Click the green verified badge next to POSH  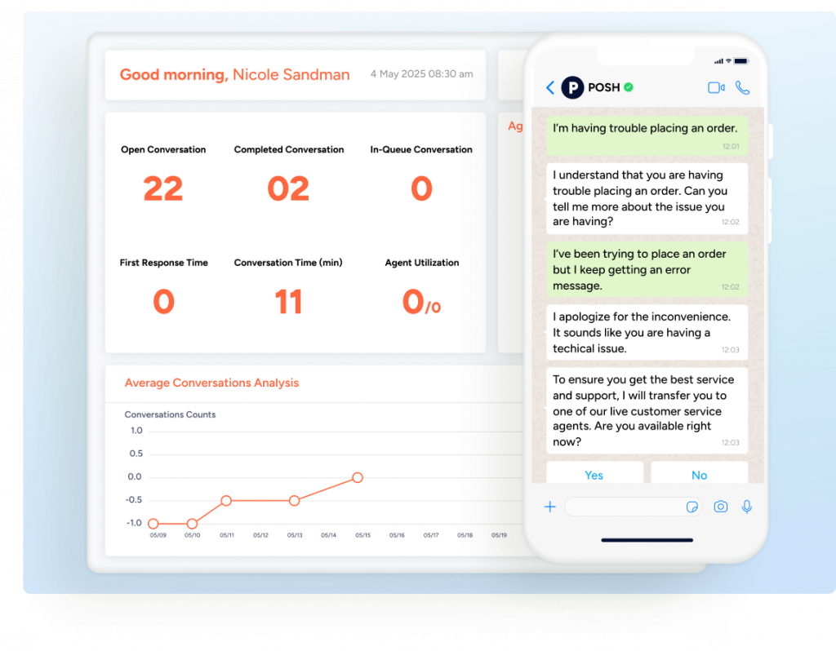(628, 86)
